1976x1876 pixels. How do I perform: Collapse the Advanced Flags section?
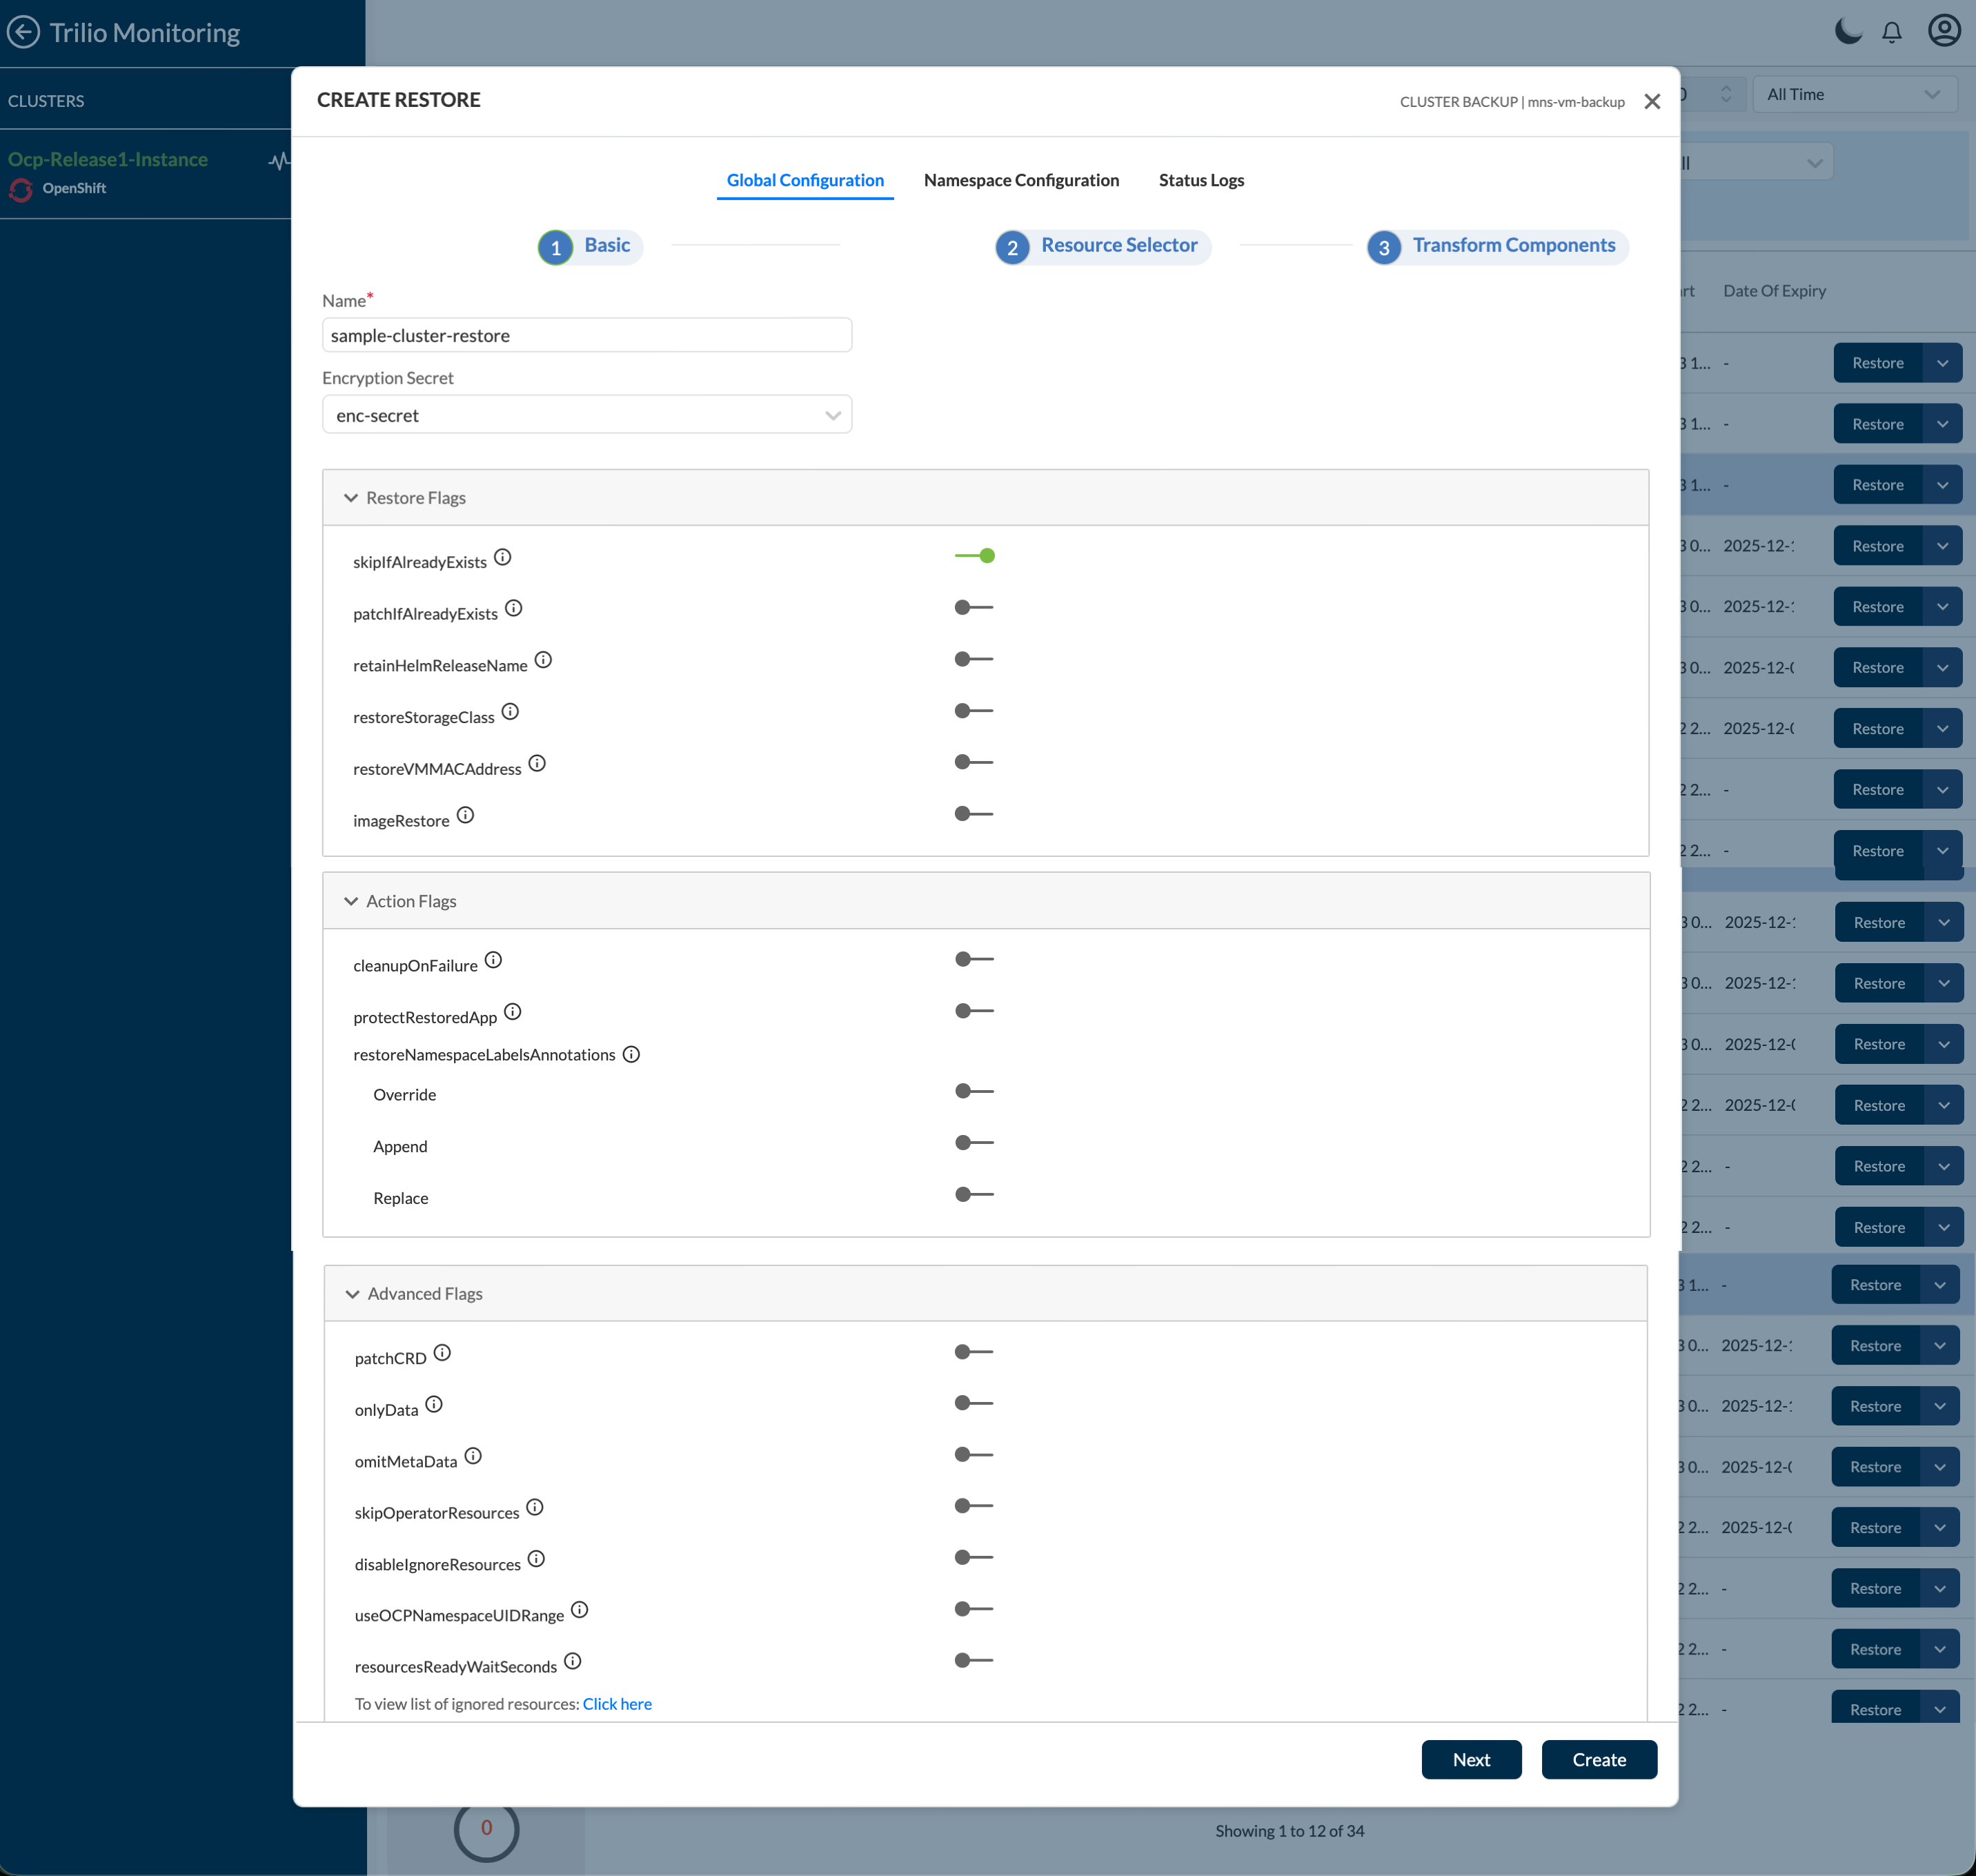click(x=352, y=1294)
